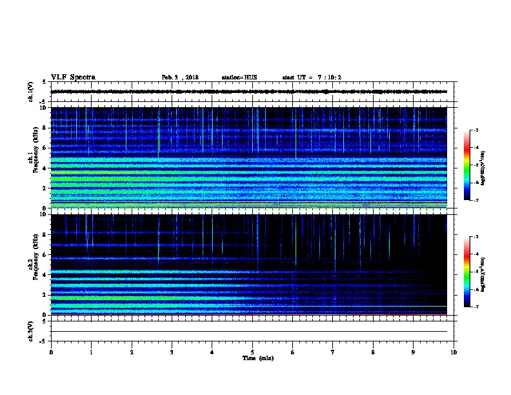
Task: Click the red baseline at bottom of ch.2 spectrogram
Action: 249,314
